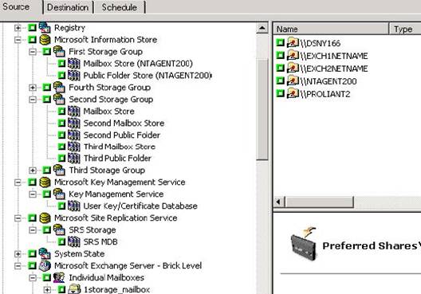Click the Third Mailbox Store icon
Screen dimensions: 421x294
[73, 147]
